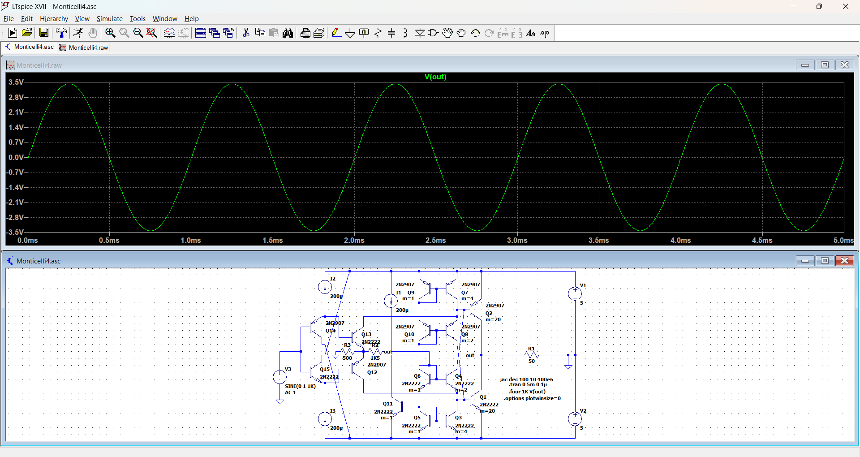Viewport: 860px width, 457px height.
Task: Click the SINE(0 1 1K) source text
Action: pyautogui.click(x=300, y=386)
